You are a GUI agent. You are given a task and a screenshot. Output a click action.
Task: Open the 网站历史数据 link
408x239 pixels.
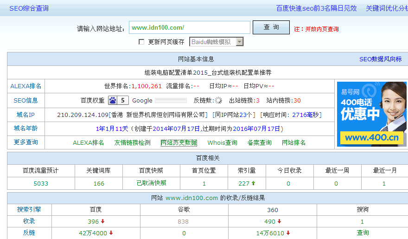coord(179,142)
